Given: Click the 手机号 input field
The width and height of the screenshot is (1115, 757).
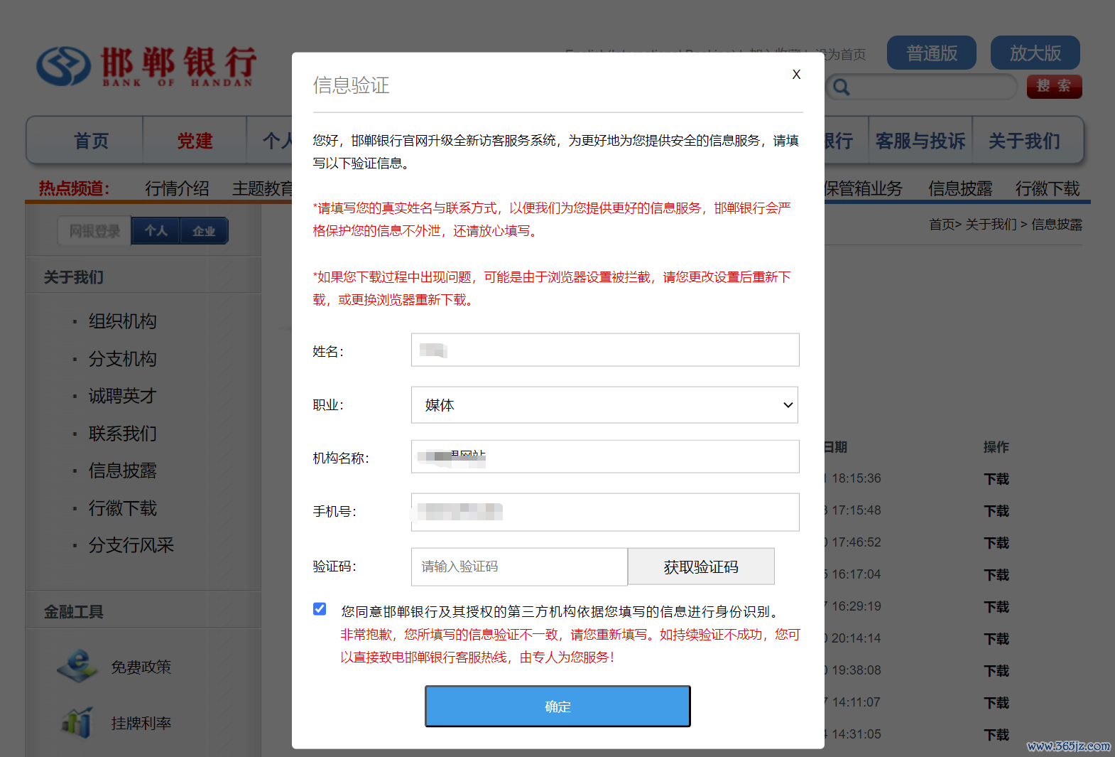Looking at the screenshot, I should 605,512.
